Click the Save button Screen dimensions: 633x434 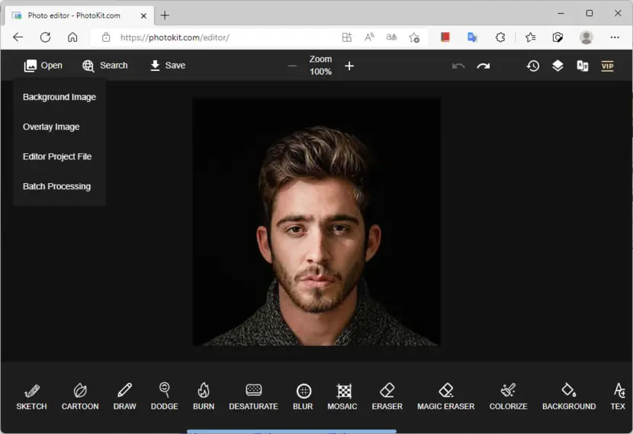click(x=168, y=66)
